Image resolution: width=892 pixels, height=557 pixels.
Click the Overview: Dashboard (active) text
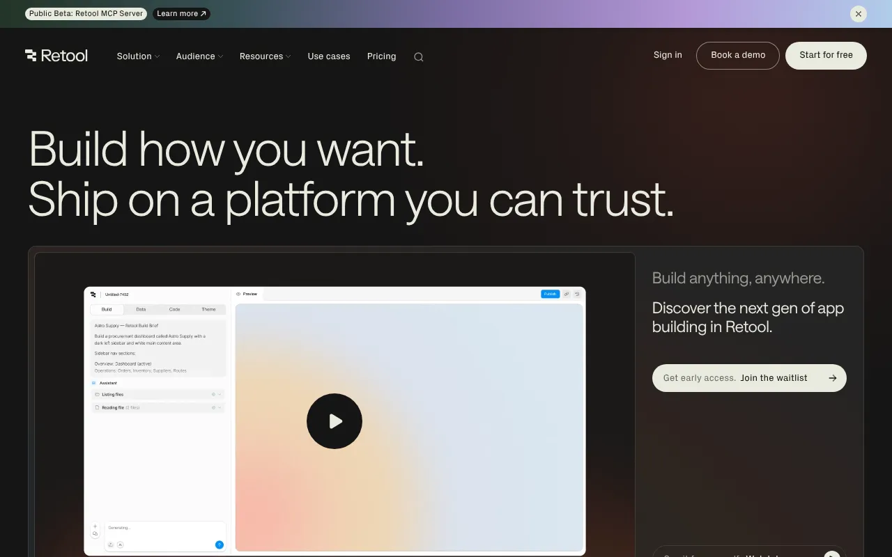coord(123,364)
